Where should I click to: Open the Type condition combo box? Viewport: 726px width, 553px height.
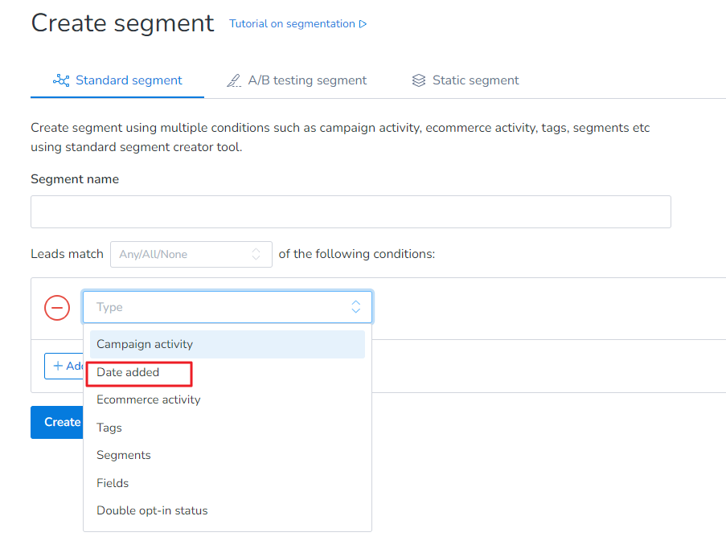pyautogui.click(x=217, y=307)
